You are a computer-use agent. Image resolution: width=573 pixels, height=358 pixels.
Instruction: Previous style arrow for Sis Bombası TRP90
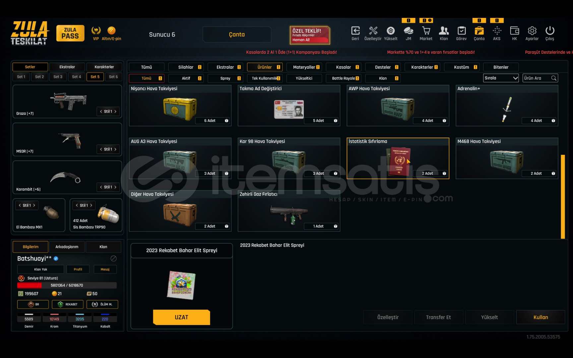tap(77, 206)
